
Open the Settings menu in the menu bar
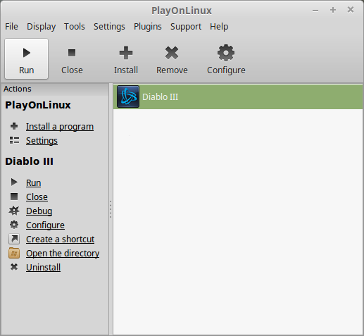(x=109, y=27)
